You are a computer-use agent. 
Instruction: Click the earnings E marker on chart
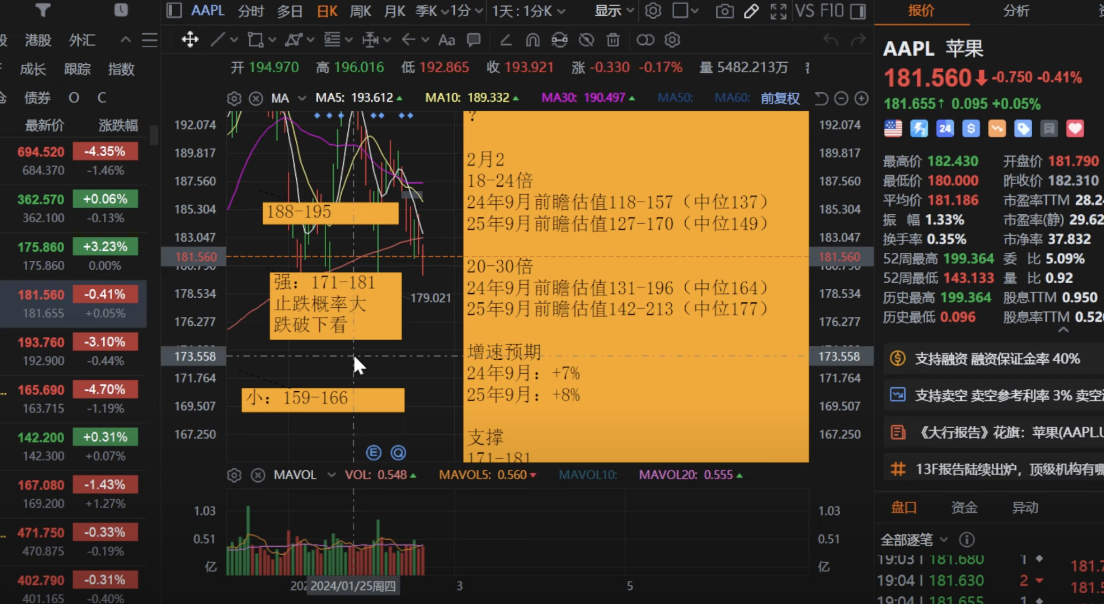pyautogui.click(x=374, y=453)
